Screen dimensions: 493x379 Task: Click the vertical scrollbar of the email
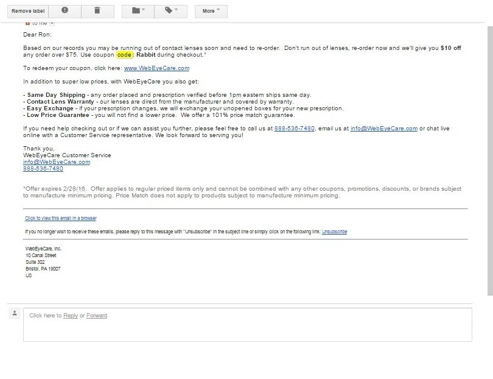click(x=490, y=160)
